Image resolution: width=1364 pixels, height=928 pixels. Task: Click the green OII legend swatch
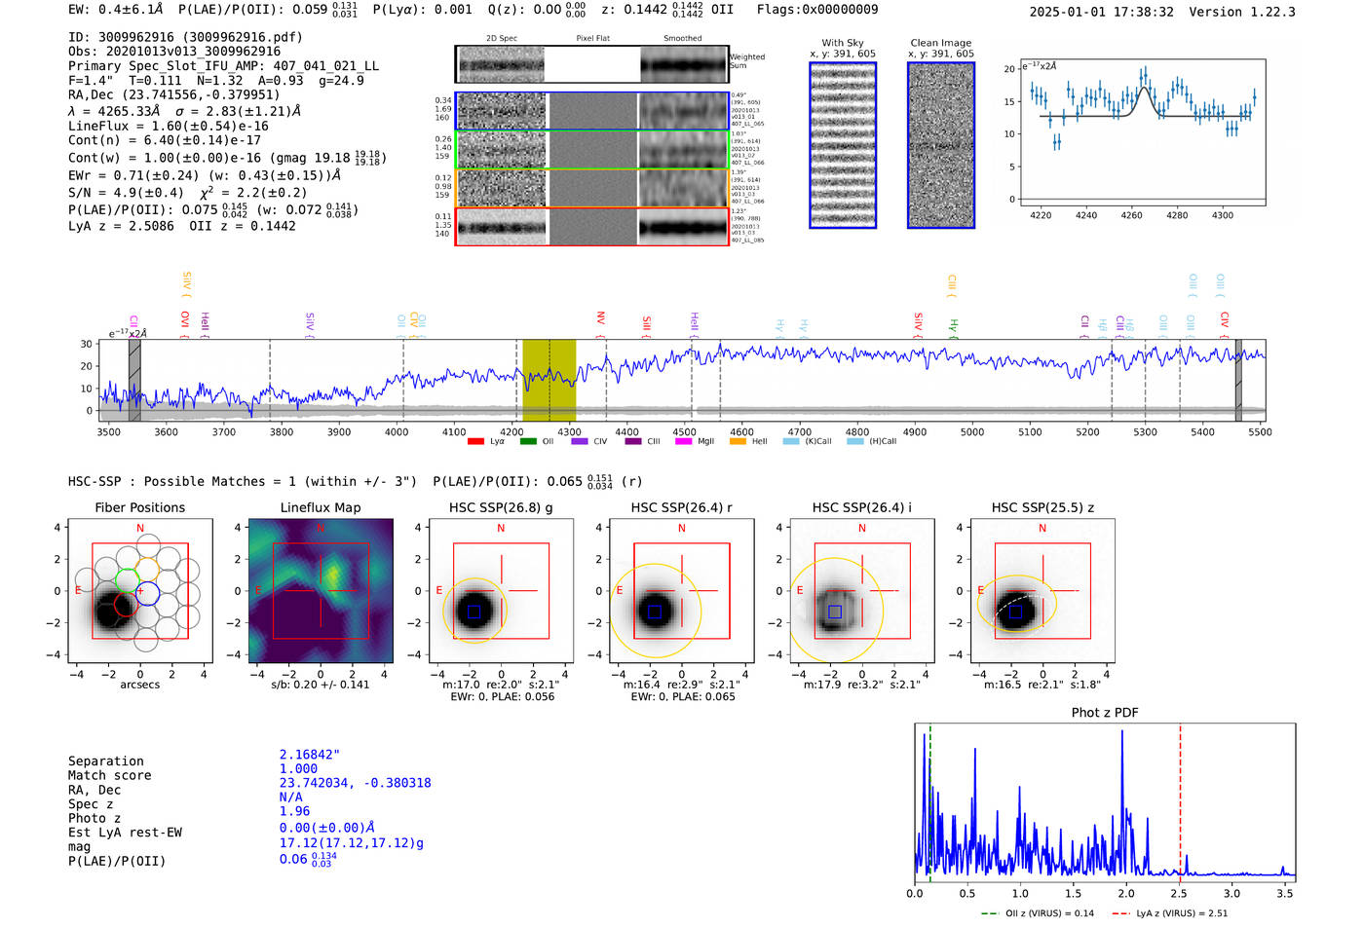point(528,441)
